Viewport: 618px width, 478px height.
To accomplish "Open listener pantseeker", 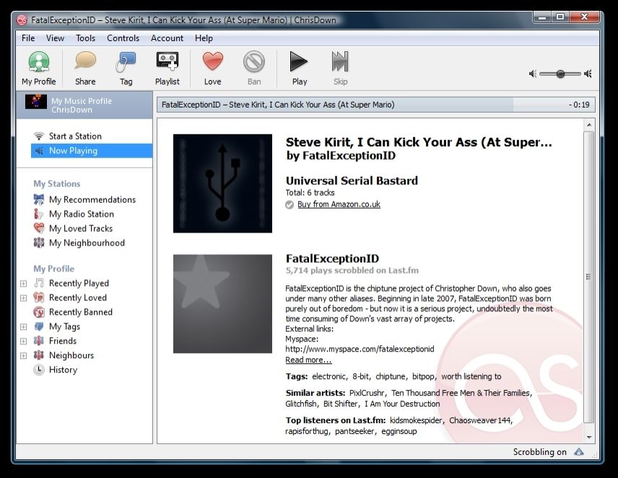I will pyautogui.click(x=354, y=432).
